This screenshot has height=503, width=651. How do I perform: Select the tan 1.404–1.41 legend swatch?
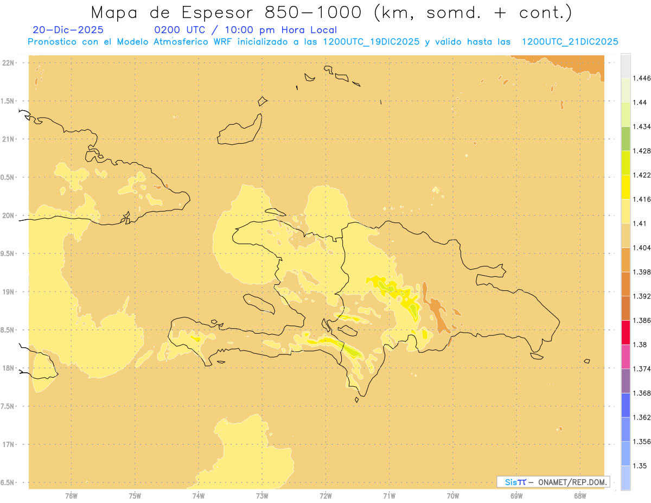pyautogui.click(x=626, y=235)
